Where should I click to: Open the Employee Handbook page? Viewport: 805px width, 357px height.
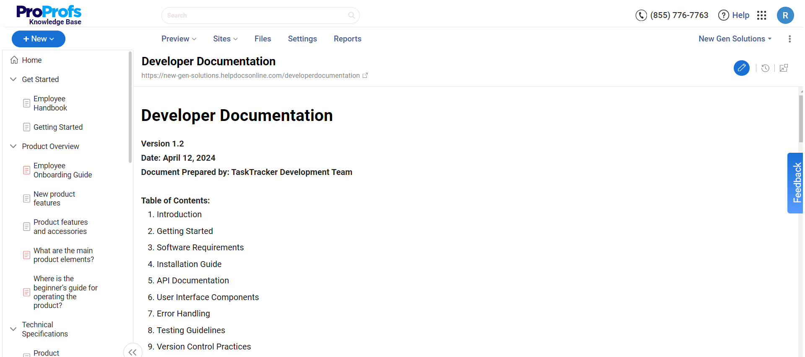tap(50, 103)
